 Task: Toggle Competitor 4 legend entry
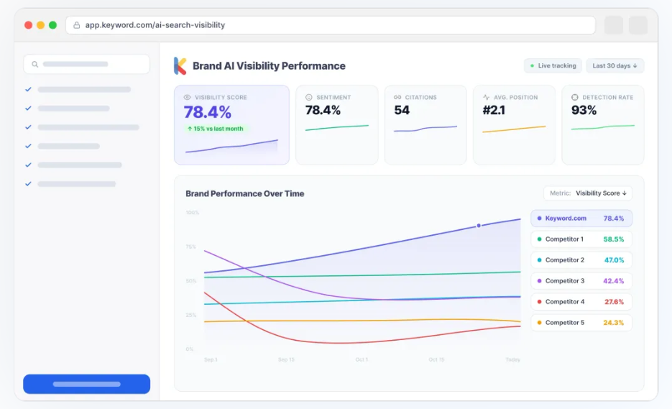[581, 302]
